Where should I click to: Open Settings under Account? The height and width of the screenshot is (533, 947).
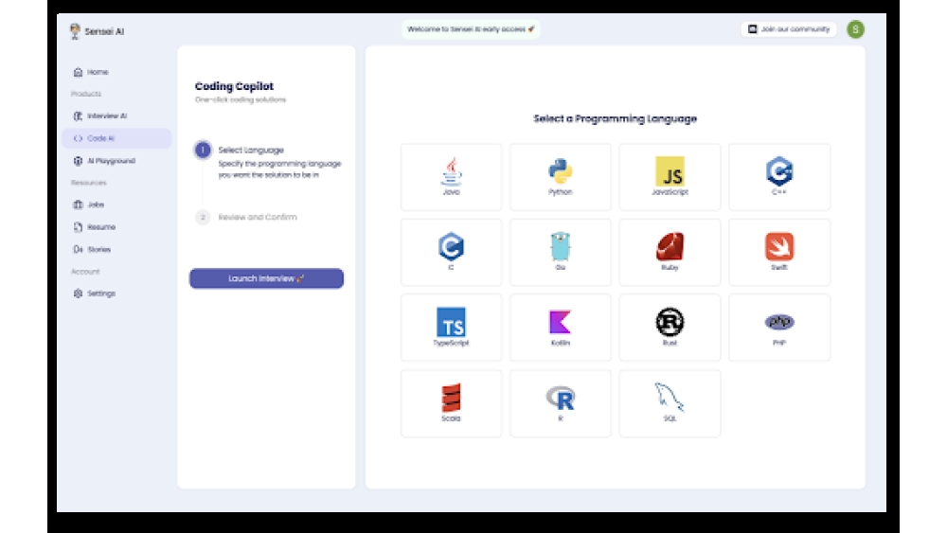pos(116,293)
